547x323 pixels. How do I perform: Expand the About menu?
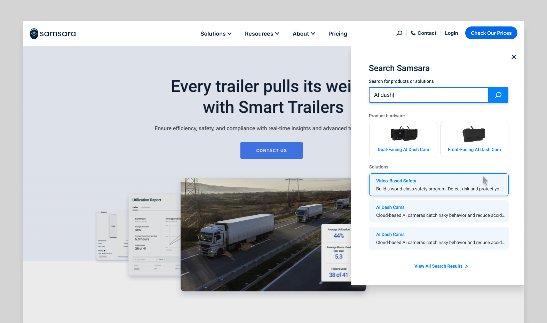[x=304, y=34]
